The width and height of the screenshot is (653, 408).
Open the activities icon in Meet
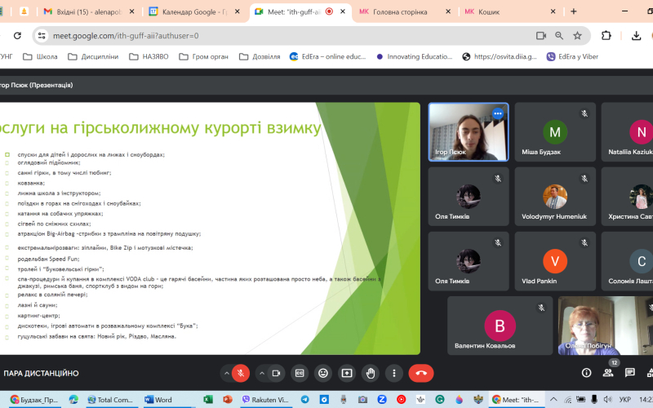click(650, 373)
